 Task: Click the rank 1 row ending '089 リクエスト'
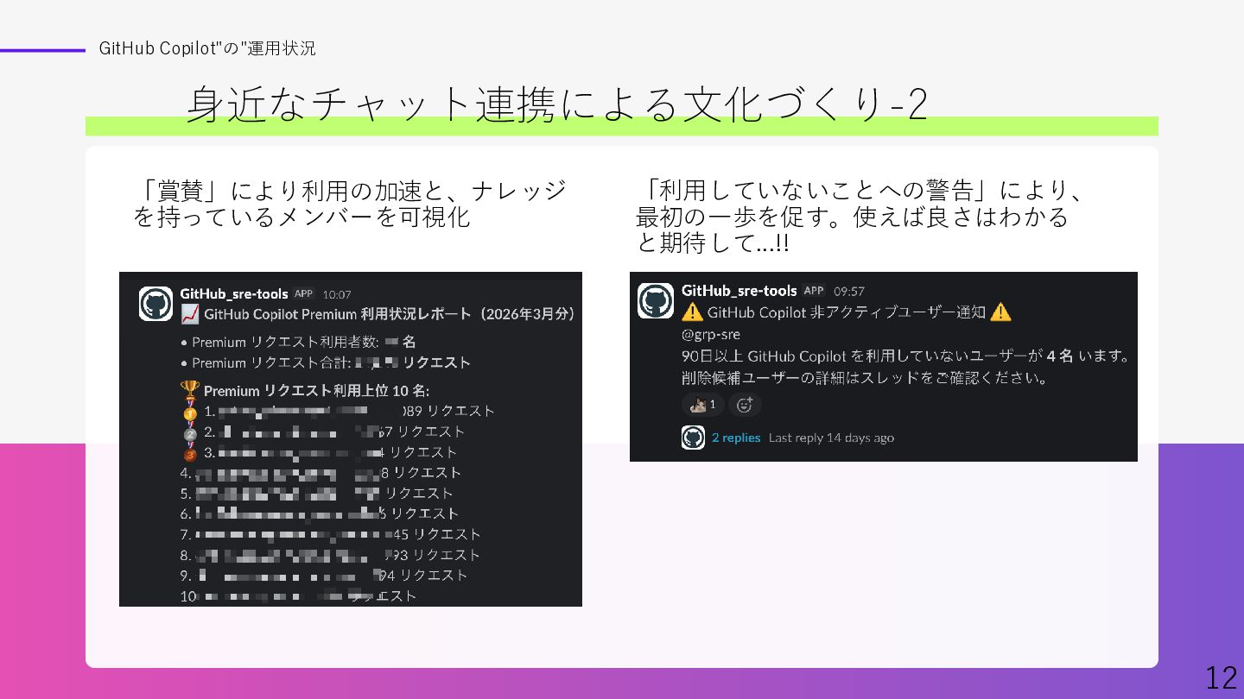click(x=337, y=412)
